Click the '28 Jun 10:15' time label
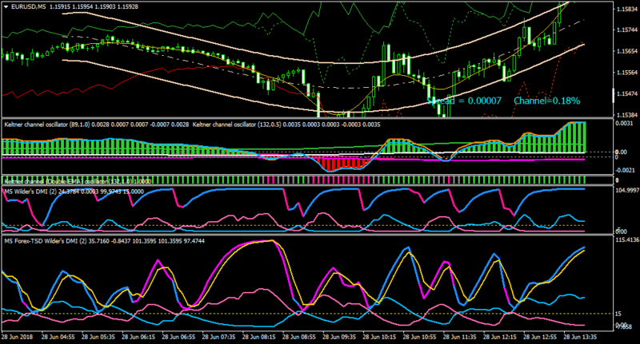The image size is (640, 344). (379, 337)
